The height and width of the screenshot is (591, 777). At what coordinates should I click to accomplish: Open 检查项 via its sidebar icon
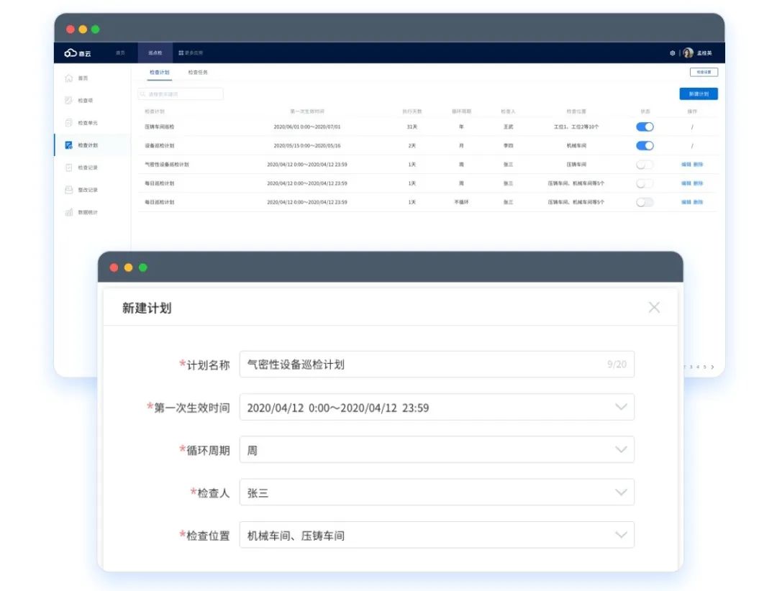coord(69,101)
